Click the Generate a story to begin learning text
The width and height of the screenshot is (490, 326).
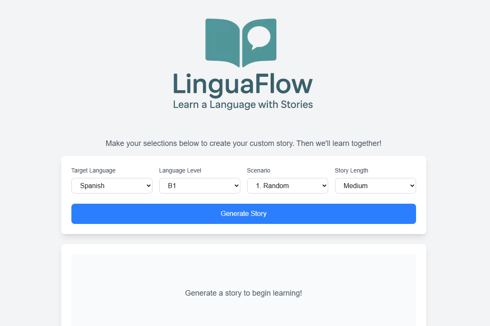(x=243, y=293)
